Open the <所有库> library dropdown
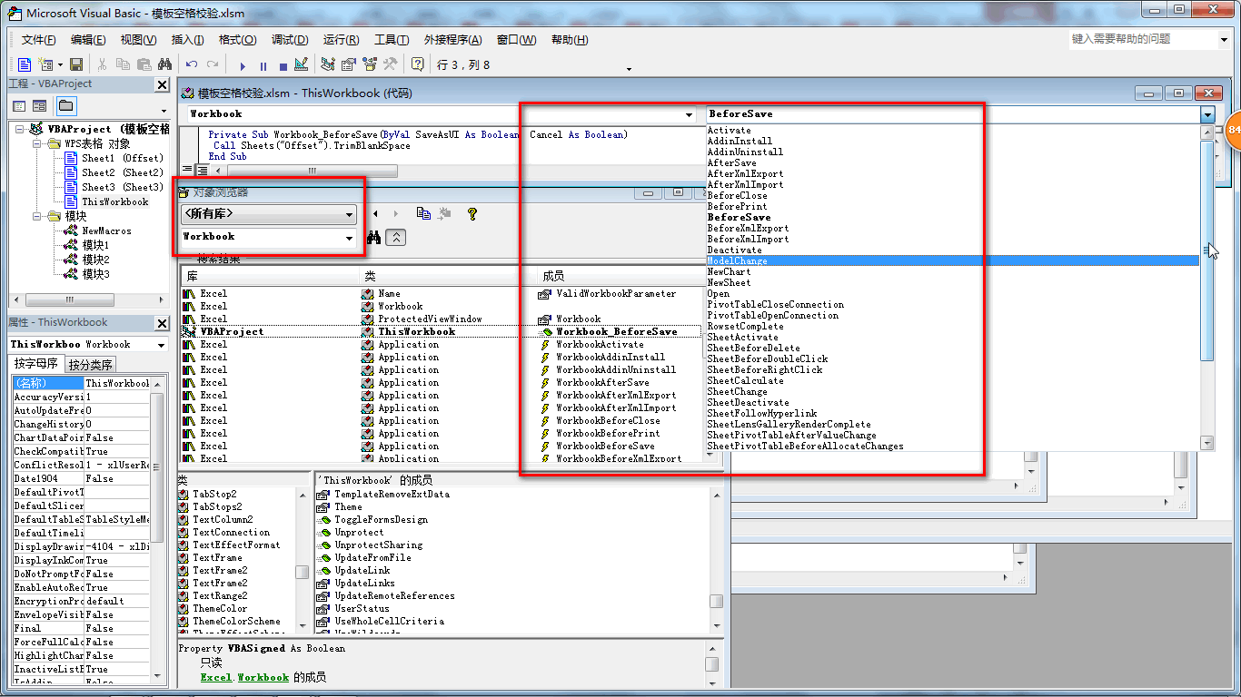Viewport: 1241px width, 697px height. point(347,216)
